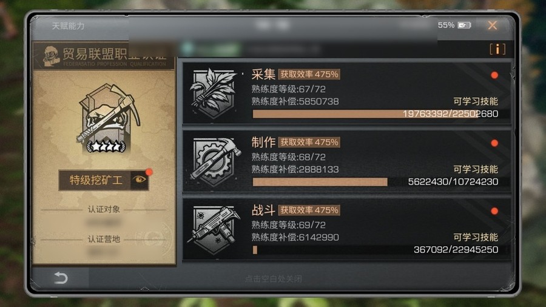Open the [i] information icon
This screenshot has height=307, width=546.
click(497, 49)
